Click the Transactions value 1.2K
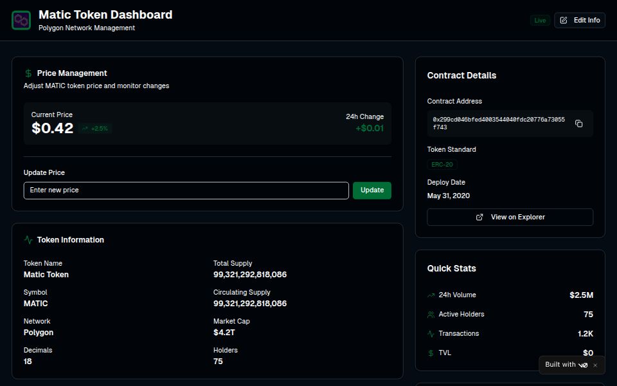Image resolution: width=617 pixels, height=386 pixels. tap(585, 334)
